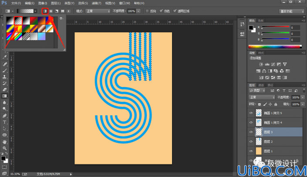Select the Pen tool
The image size is (307, 177).
pyautogui.click(x=4, y=116)
